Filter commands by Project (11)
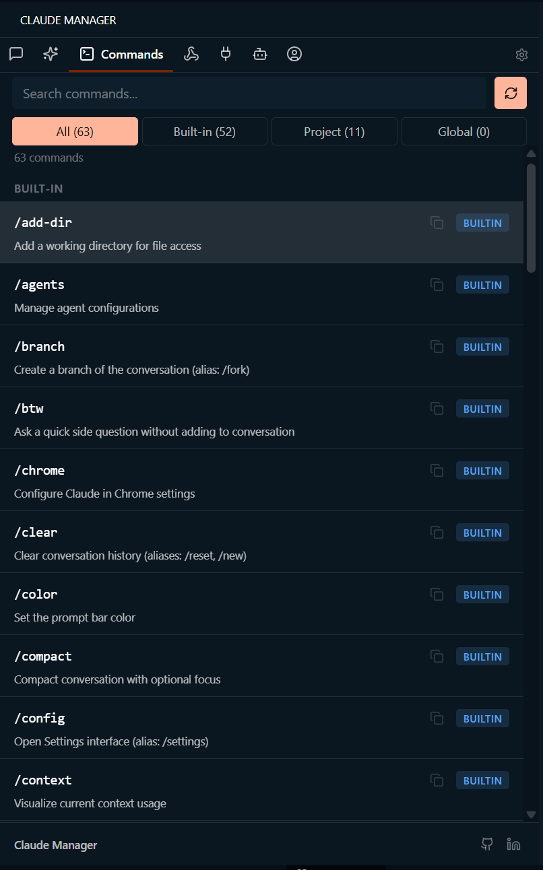The image size is (543, 870). pos(334,131)
